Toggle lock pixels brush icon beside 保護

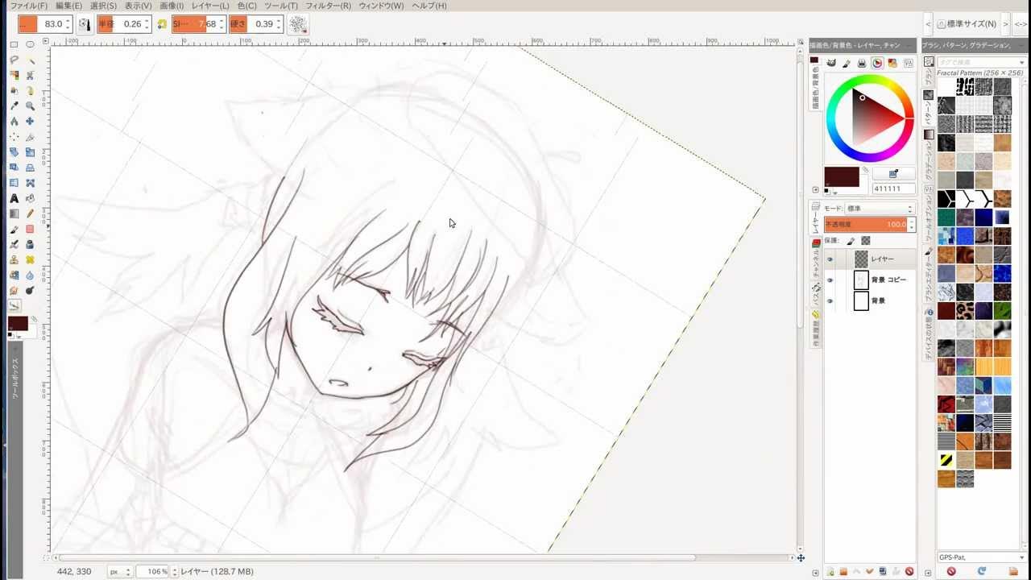pos(851,240)
